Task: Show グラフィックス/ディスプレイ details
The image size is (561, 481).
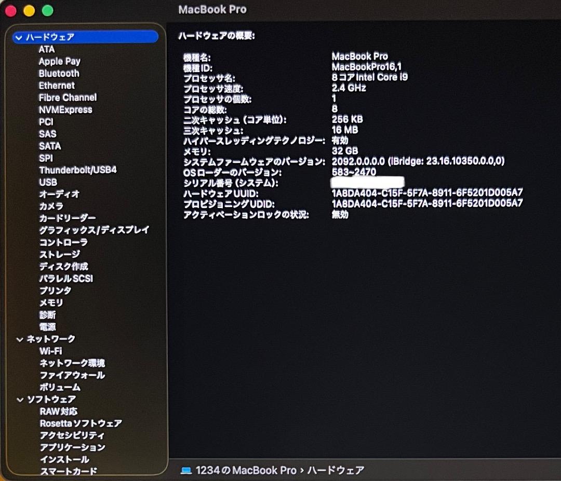Action: (x=94, y=229)
